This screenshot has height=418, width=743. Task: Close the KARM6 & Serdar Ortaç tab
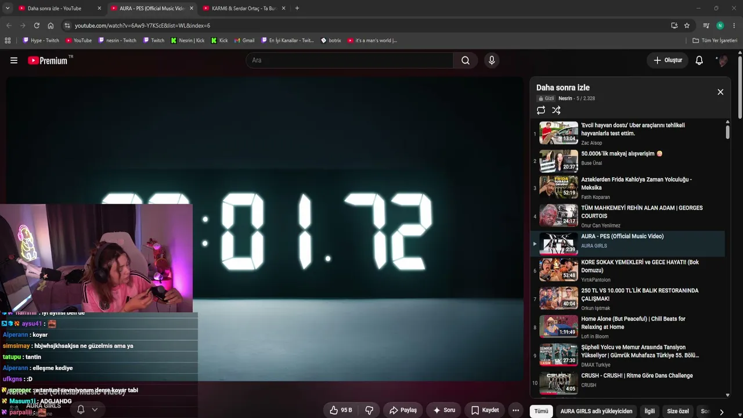click(x=283, y=8)
